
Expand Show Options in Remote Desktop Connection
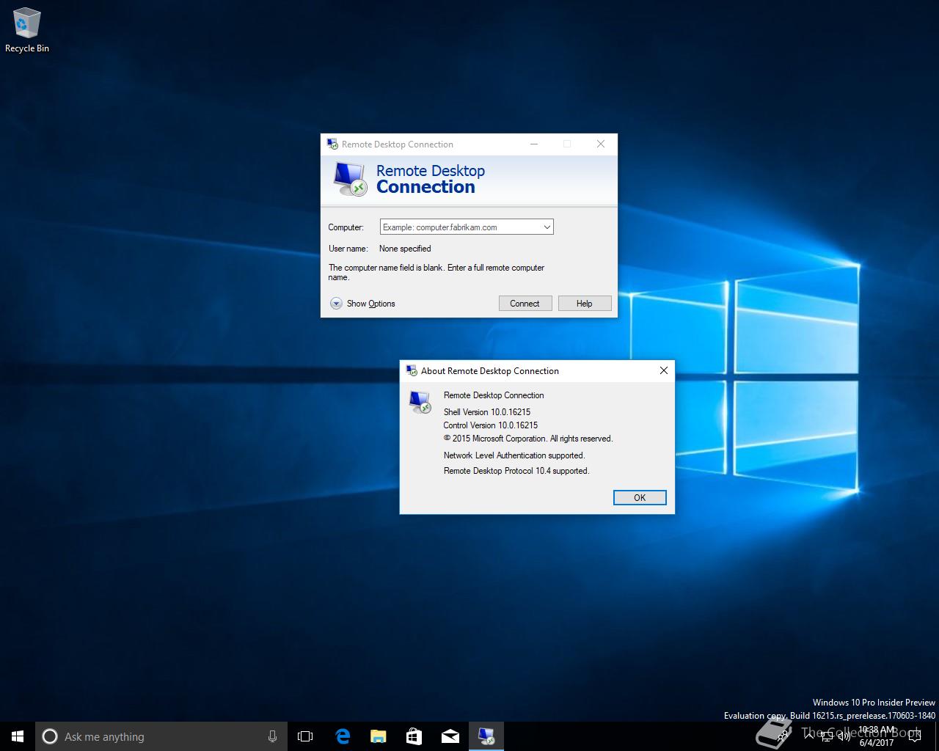[x=362, y=304]
